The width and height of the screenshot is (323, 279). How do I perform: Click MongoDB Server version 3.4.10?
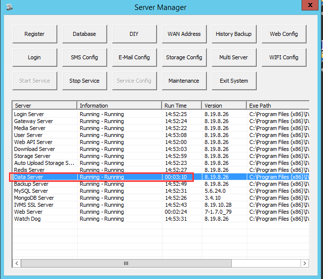pos(212,198)
